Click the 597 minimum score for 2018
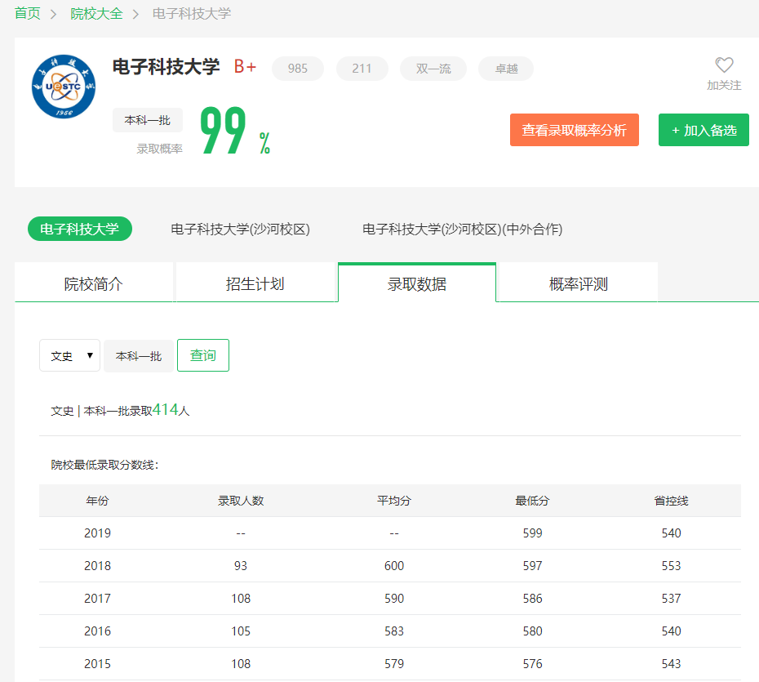759x682 pixels. 532,566
